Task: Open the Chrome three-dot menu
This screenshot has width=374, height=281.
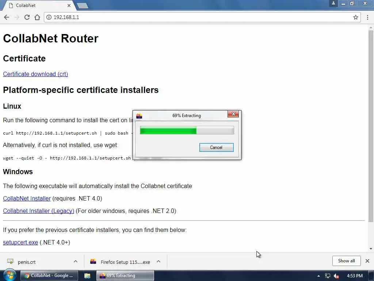Action: (367, 17)
